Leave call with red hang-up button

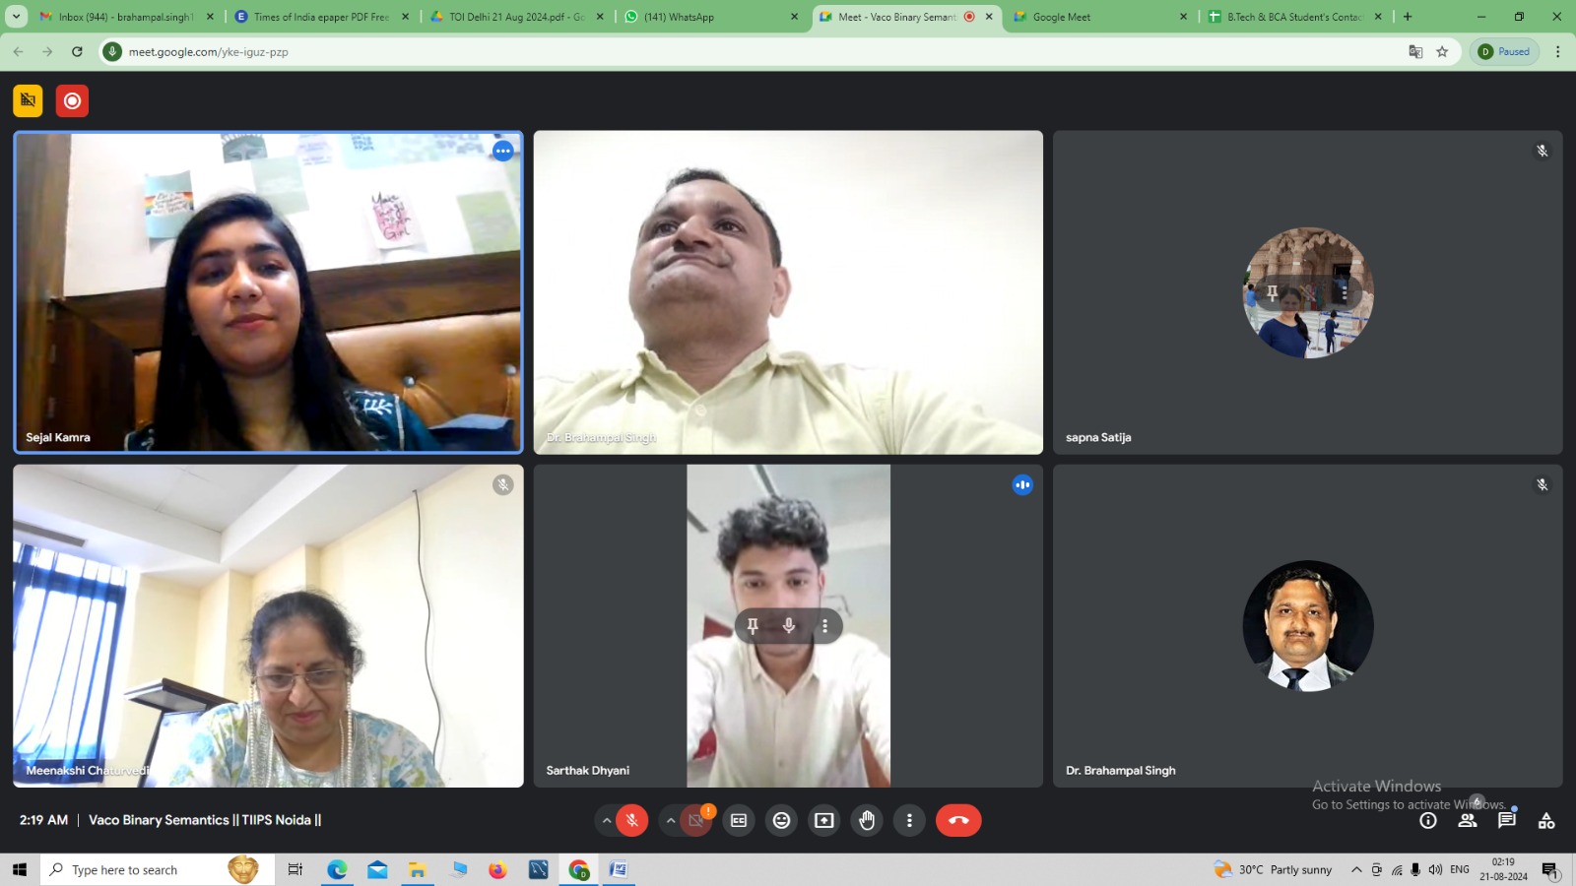(x=958, y=820)
